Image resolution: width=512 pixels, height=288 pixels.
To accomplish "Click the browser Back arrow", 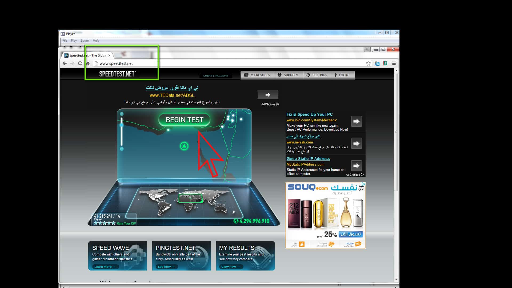I will (x=65, y=63).
